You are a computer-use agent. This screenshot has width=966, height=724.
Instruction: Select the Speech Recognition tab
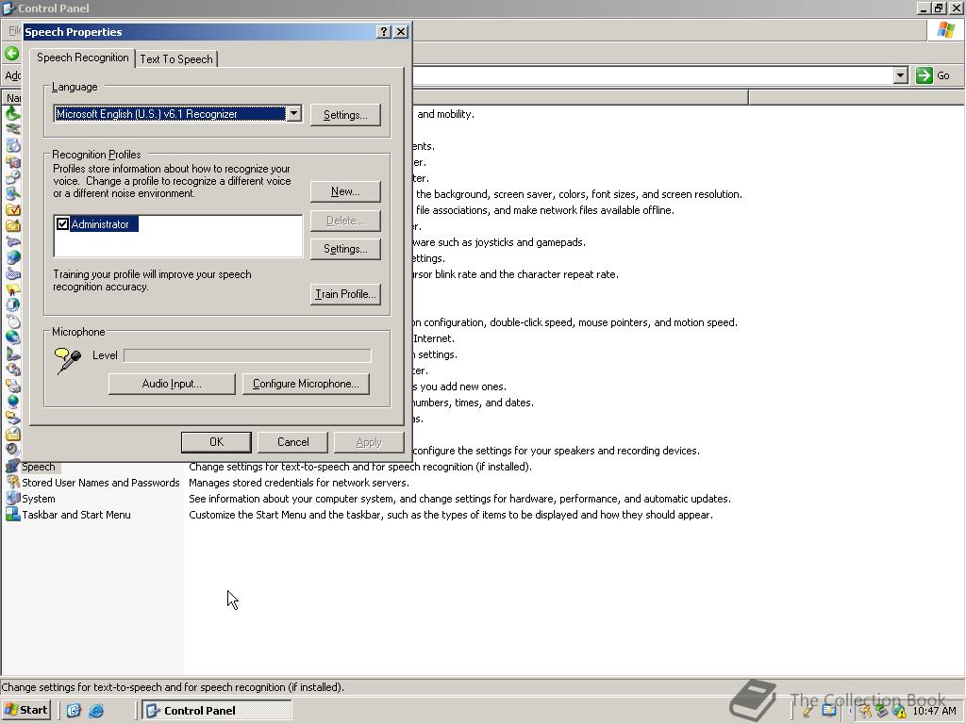coord(83,58)
